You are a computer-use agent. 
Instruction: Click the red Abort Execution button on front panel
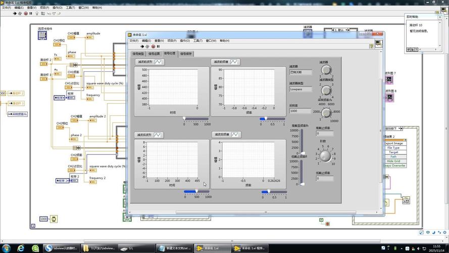click(153, 47)
